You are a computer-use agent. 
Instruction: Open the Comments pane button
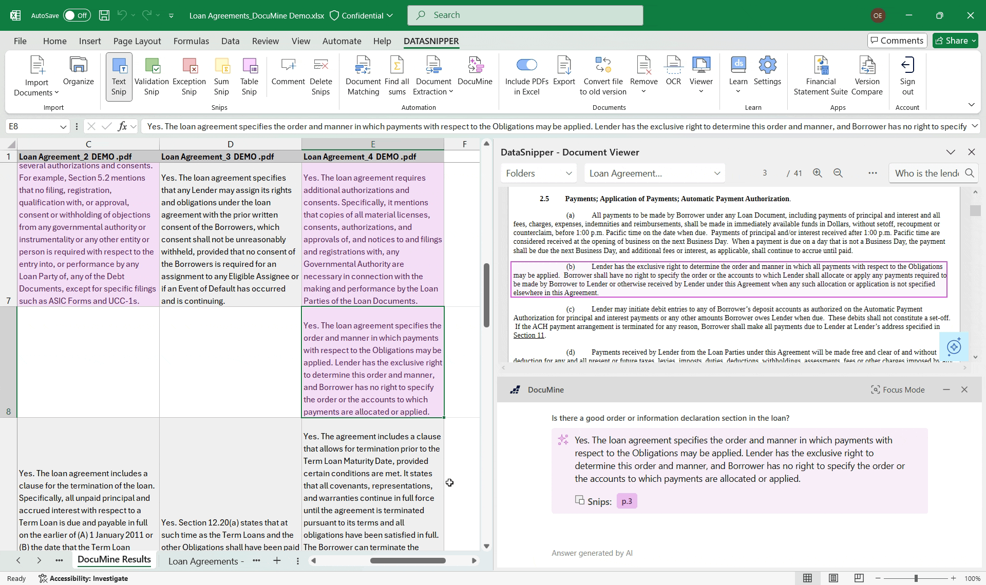point(897,41)
